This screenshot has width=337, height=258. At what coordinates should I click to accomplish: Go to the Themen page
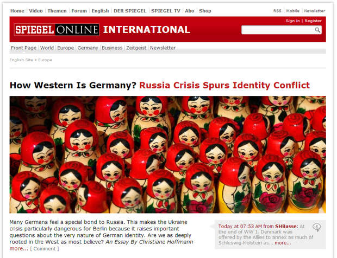57,11
